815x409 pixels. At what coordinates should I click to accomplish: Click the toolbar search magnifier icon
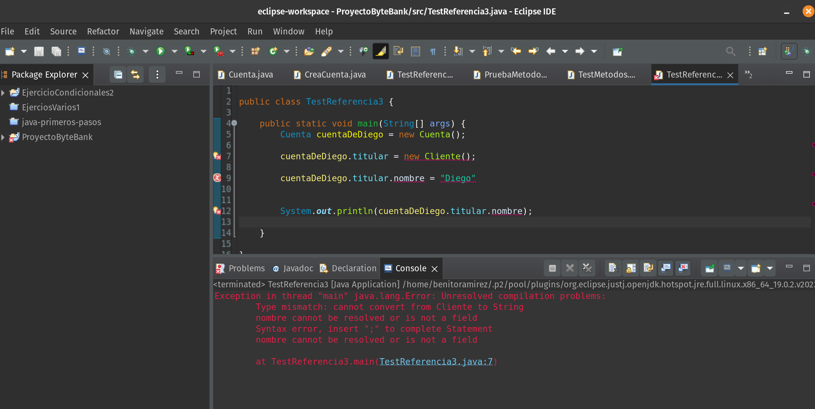pyautogui.click(x=730, y=51)
